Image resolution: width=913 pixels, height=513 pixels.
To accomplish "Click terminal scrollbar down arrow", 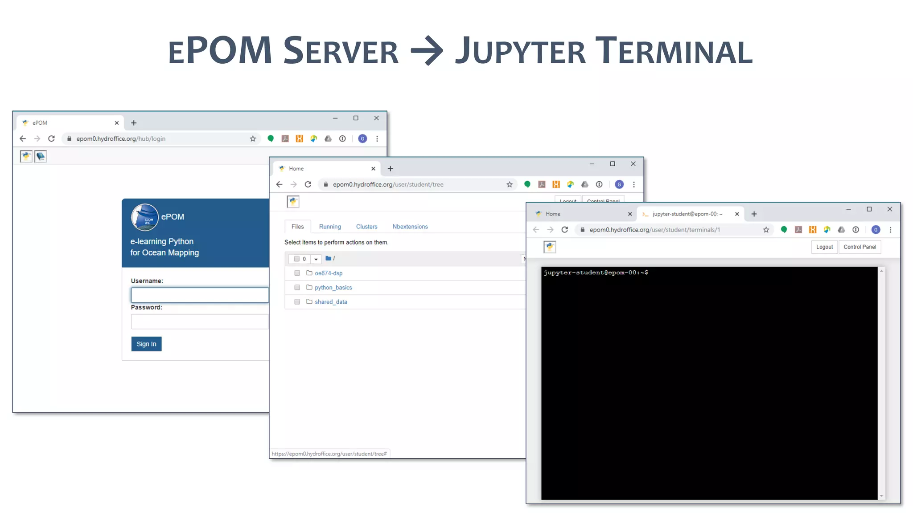I will (881, 496).
